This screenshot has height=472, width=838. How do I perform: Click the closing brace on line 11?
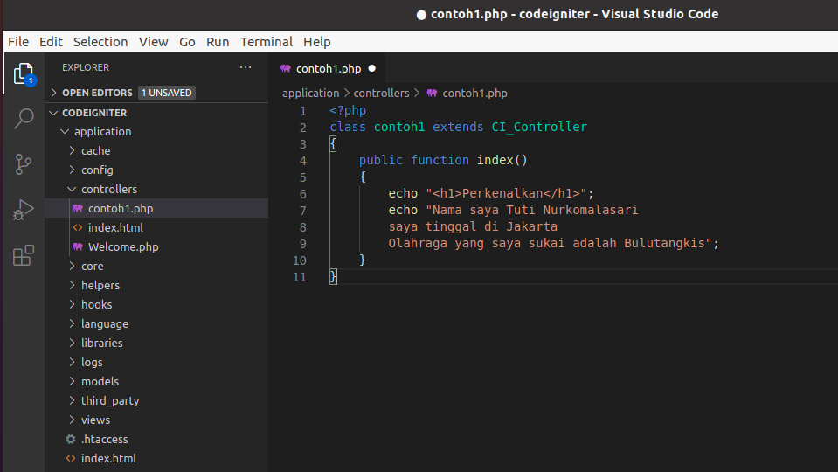click(x=334, y=276)
